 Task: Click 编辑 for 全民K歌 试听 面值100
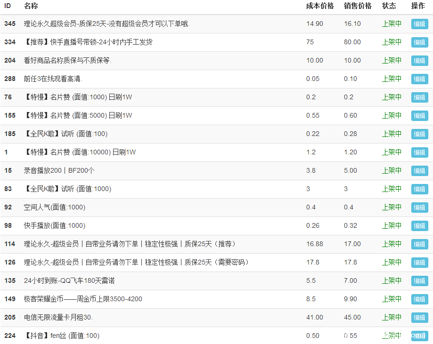[x=419, y=134]
